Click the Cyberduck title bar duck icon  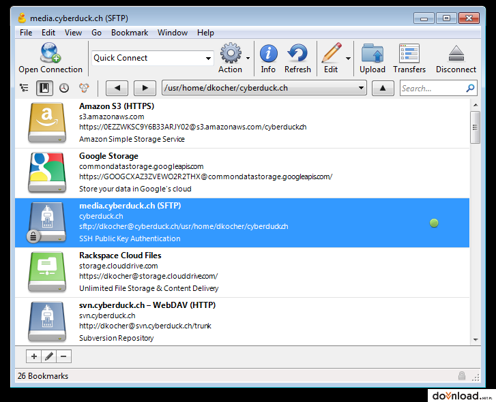22,18
